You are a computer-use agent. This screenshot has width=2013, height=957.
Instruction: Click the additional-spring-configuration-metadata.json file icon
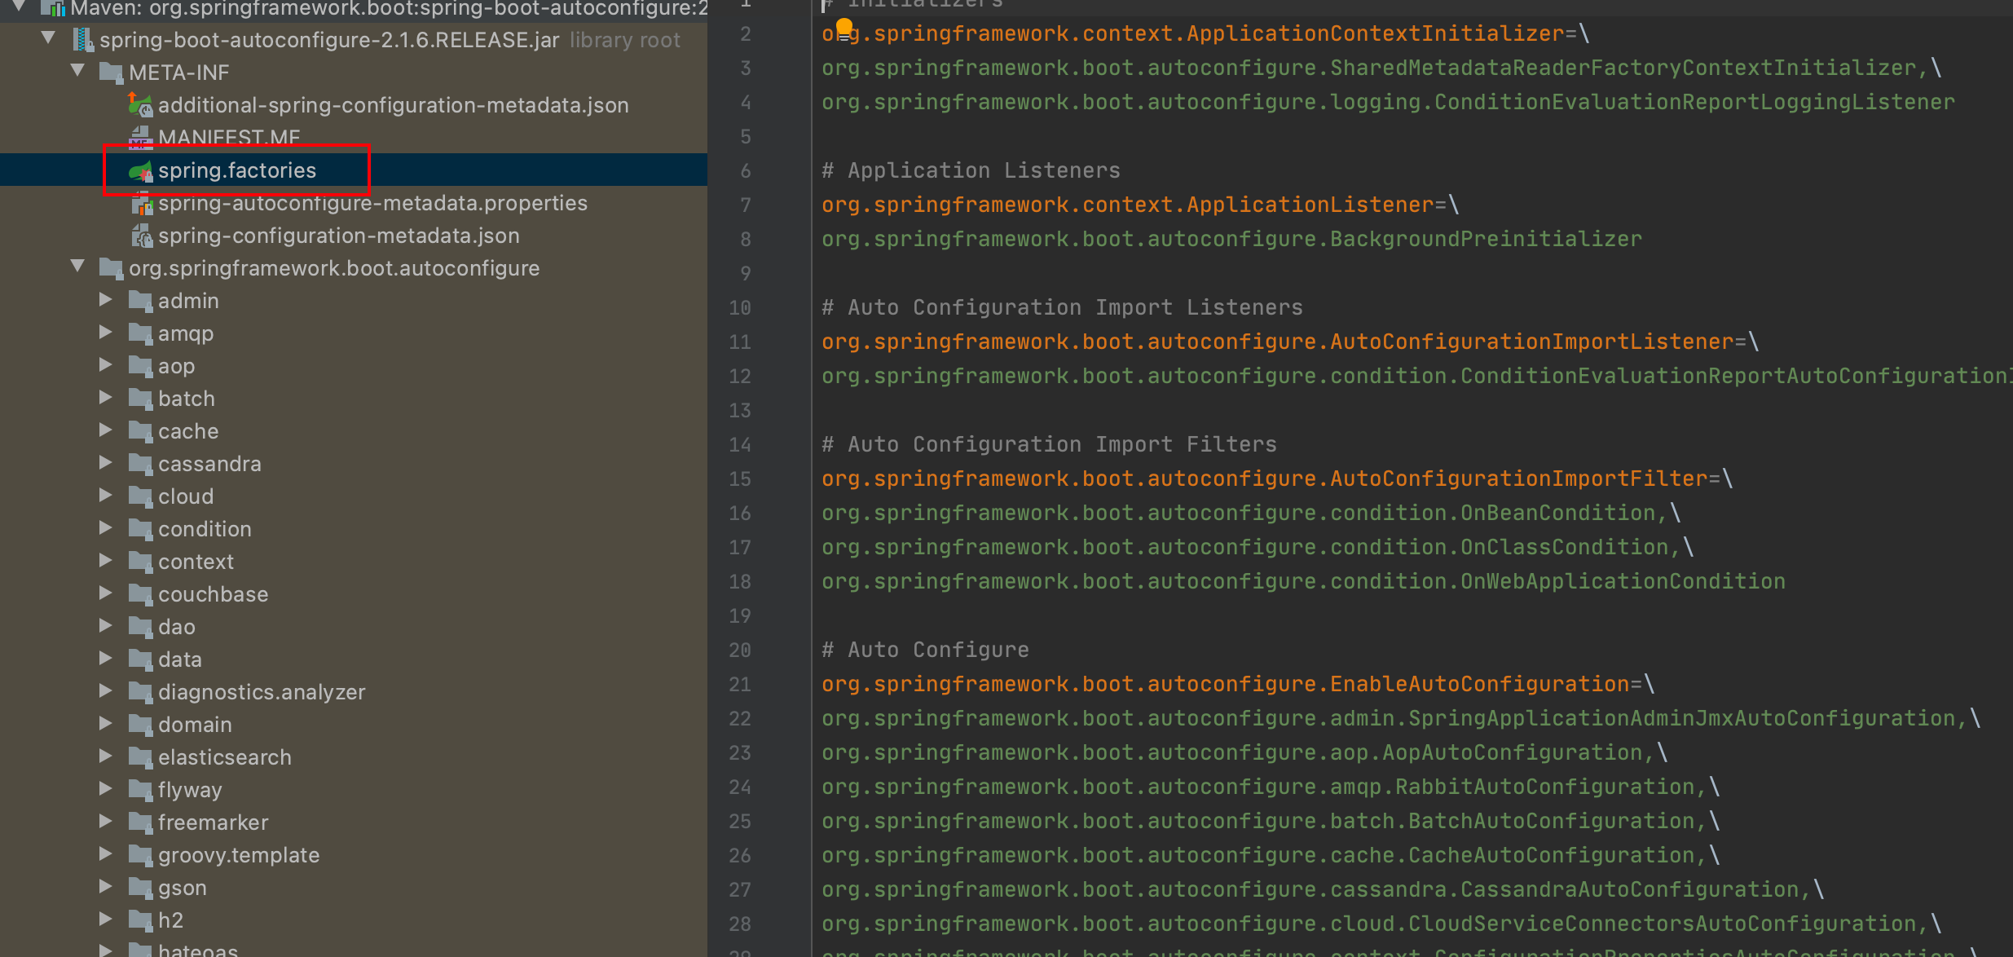(x=140, y=105)
